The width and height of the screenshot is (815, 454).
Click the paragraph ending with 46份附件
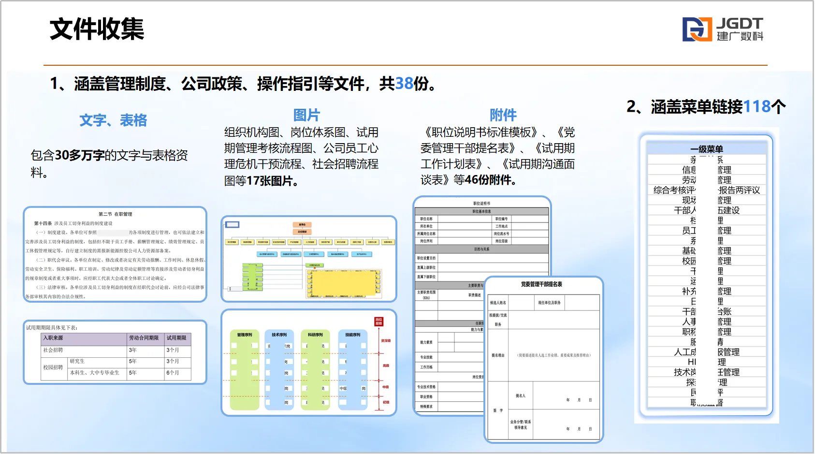(497, 156)
